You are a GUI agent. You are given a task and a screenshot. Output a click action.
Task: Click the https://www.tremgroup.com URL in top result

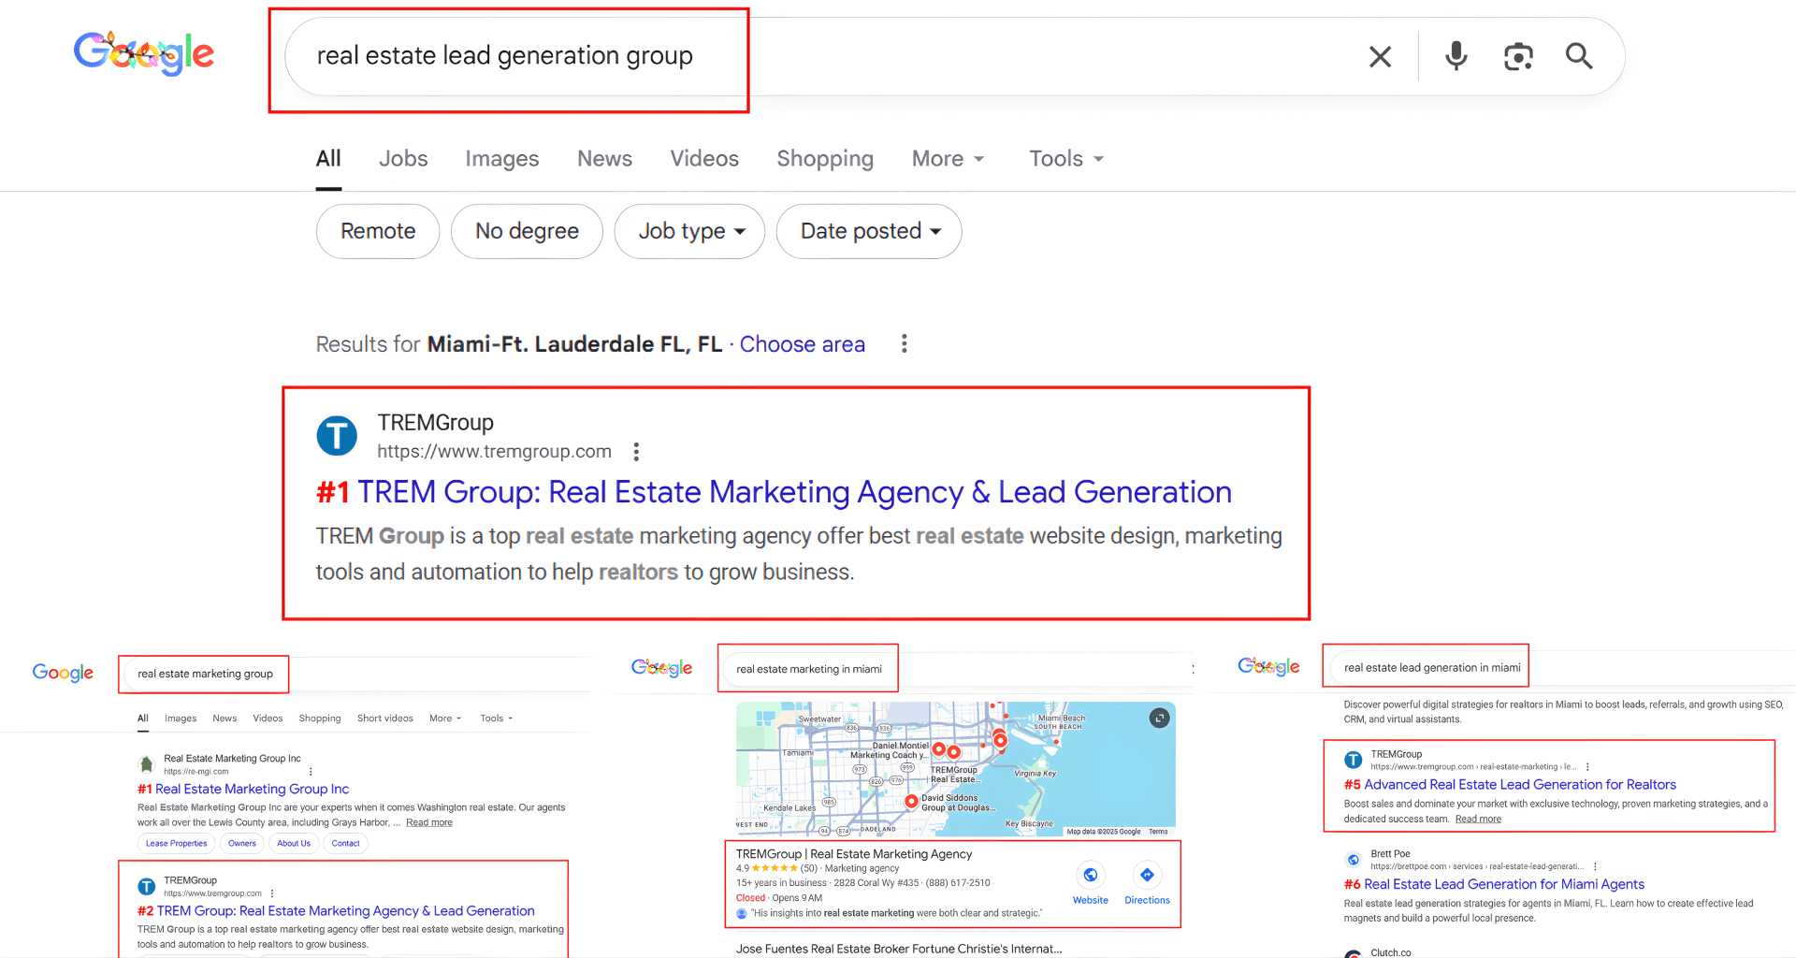click(494, 452)
